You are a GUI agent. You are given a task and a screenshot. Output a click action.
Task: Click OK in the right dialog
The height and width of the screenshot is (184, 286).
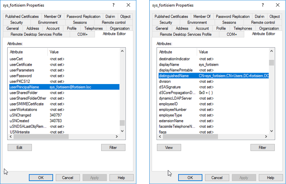[190, 178]
